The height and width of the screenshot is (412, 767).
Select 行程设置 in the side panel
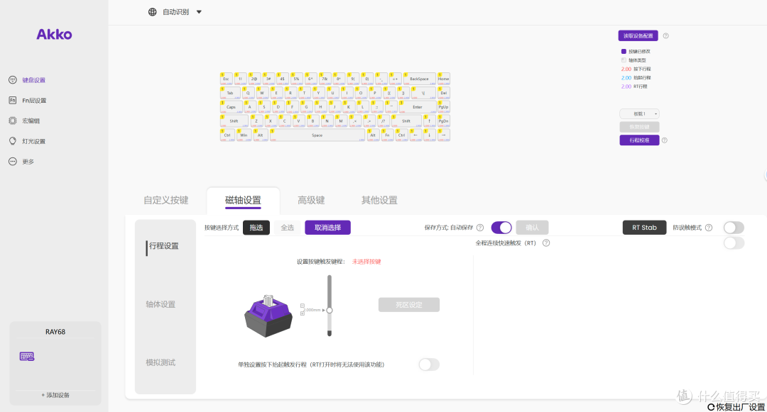[164, 246]
